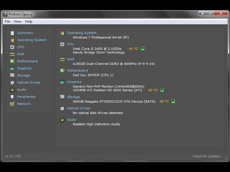Select Graphics in the sidebar

pyautogui.click(x=24, y=68)
